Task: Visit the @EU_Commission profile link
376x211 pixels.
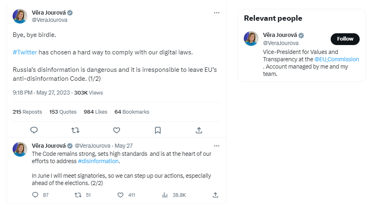Action: (337, 59)
